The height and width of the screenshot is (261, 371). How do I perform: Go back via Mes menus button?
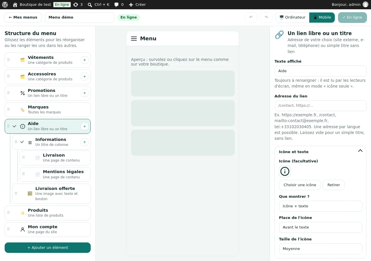(23, 17)
